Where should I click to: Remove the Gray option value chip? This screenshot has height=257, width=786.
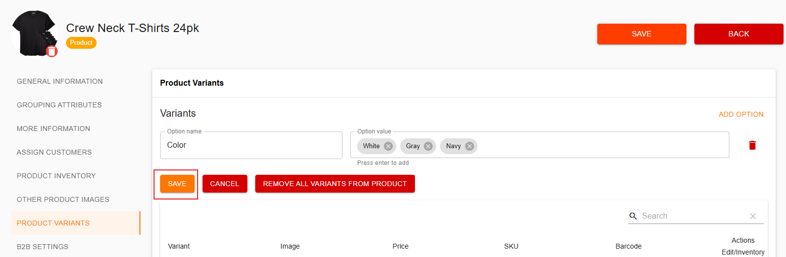click(428, 146)
